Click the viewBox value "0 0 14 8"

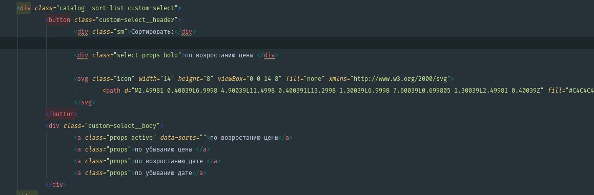click(x=263, y=79)
